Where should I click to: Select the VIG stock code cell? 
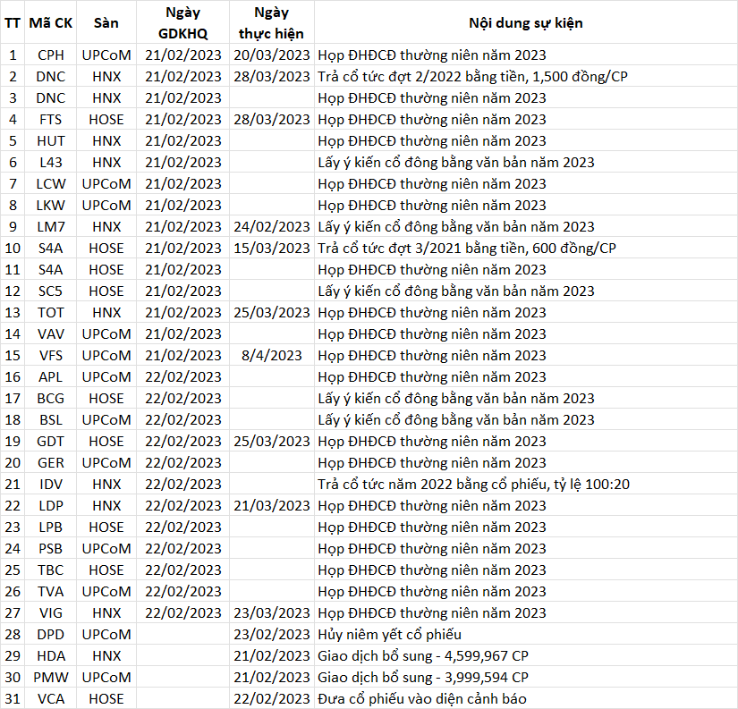[x=50, y=613]
